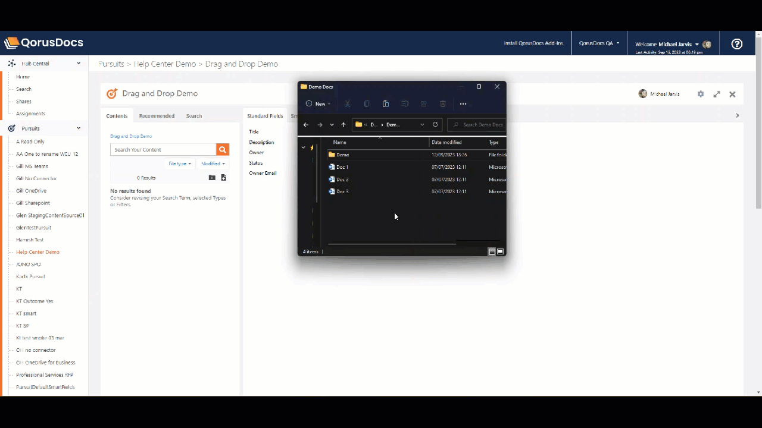Switch to the Contents tab
Screen dimensions: 762x428
117,116
